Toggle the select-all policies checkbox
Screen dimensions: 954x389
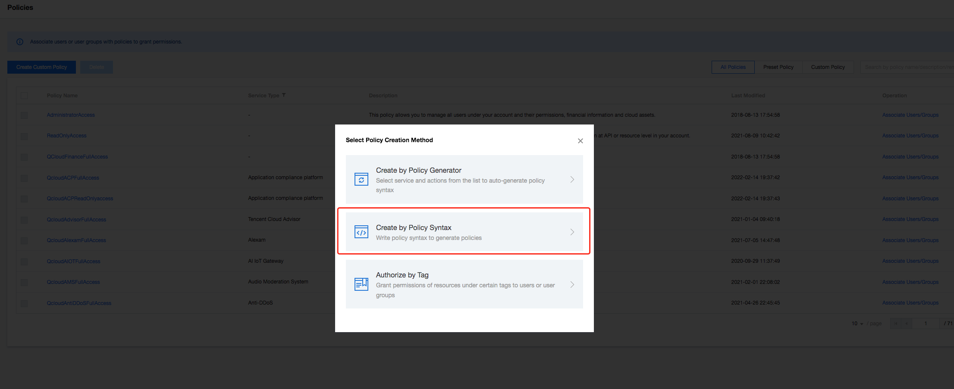click(x=24, y=96)
